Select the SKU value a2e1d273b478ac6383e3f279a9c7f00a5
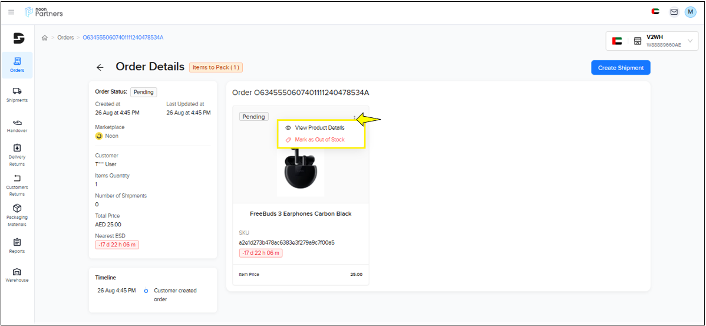This screenshot has width=706, height=326. pyautogui.click(x=286, y=243)
